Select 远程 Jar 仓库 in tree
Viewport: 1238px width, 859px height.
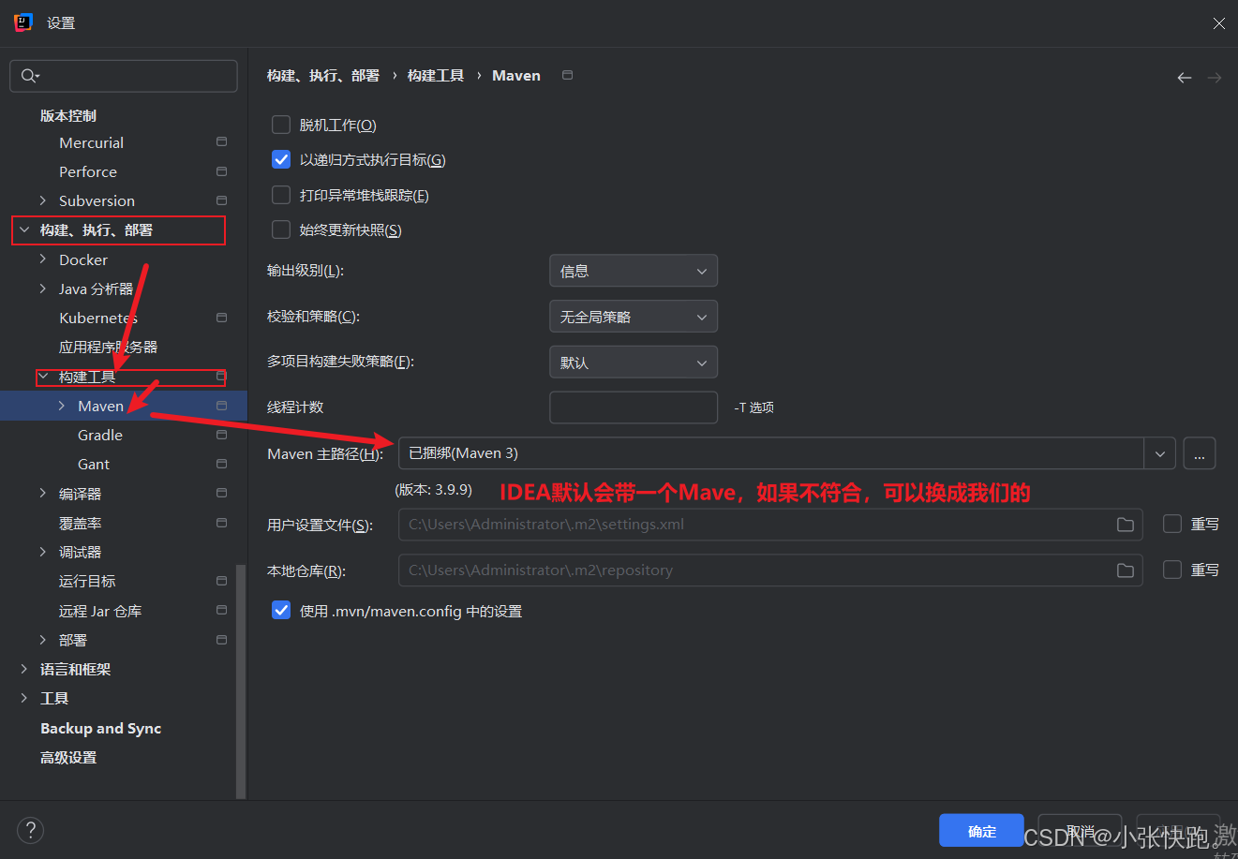[x=100, y=611]
